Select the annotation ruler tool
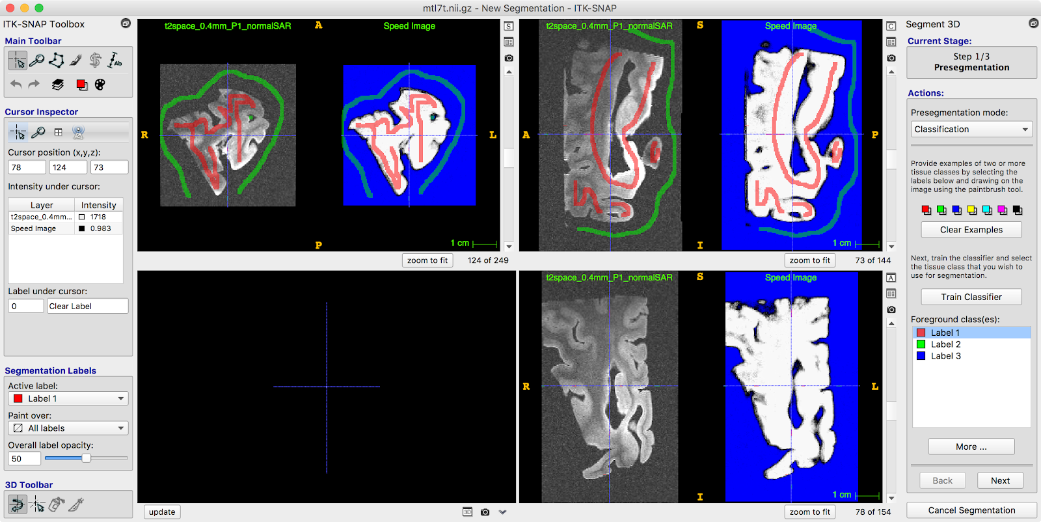The width and height of the screenshot is (1041, 522). (x=115, y=61)
